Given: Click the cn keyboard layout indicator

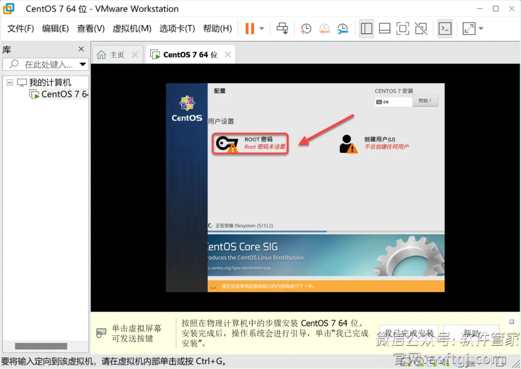Looking at the screenshot, I should click(394, 102).
